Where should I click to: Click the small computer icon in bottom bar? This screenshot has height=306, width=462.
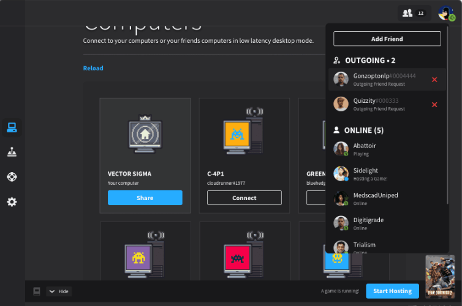[36, 291]
